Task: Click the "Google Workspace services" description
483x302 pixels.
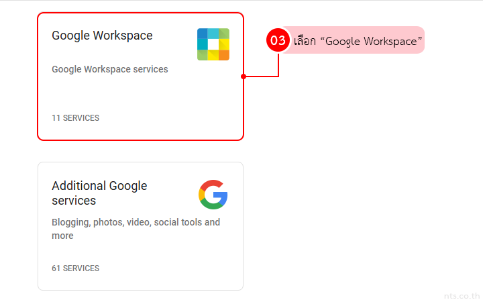Action: point(110,69)
